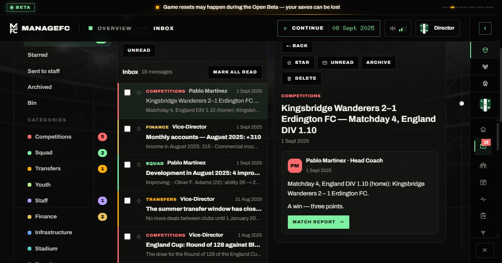Viewport: 502px width, 263px height.
Task: Click the play icon in Continue button
Action: coord(285,28)
